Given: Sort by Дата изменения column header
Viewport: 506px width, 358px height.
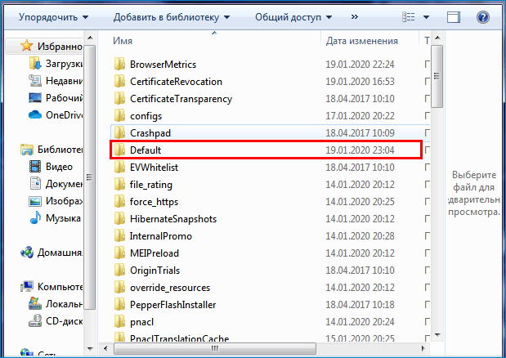Looking at the screenshot, I should pyautogui.click(x=361, y=40).
